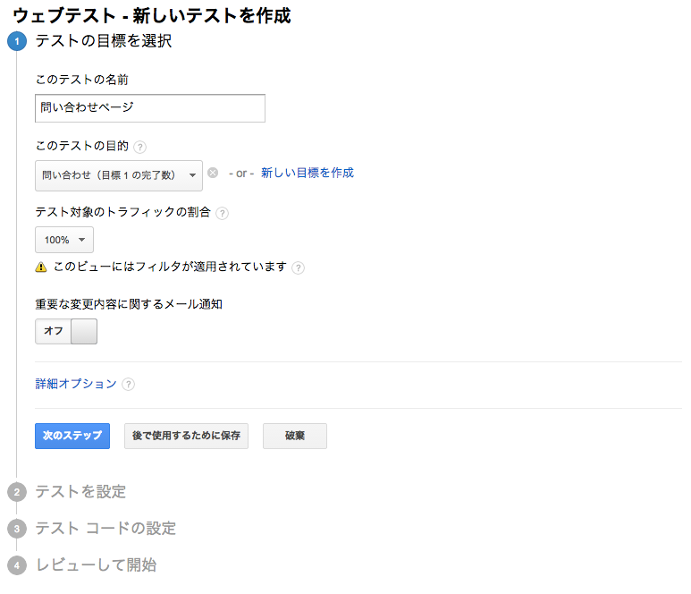
Task: Click the step 1 circle icon
Action: pos(17,41)
